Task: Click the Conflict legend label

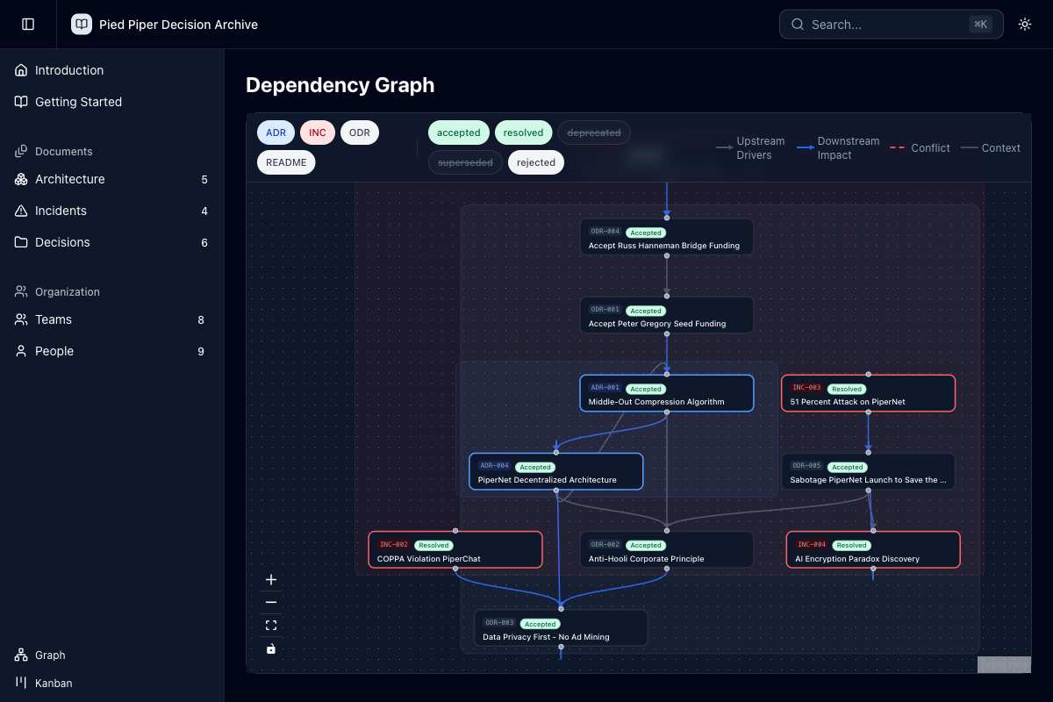Action: tap(930, 147)
